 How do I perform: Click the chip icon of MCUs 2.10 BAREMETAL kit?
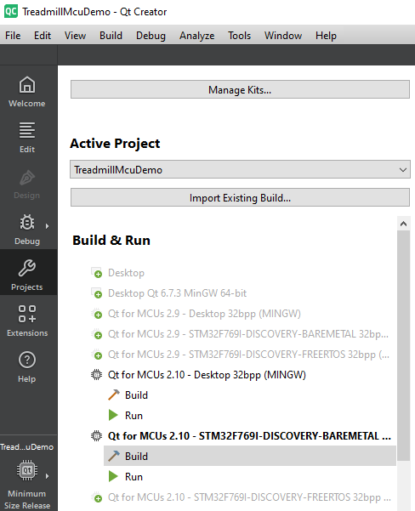96,435
